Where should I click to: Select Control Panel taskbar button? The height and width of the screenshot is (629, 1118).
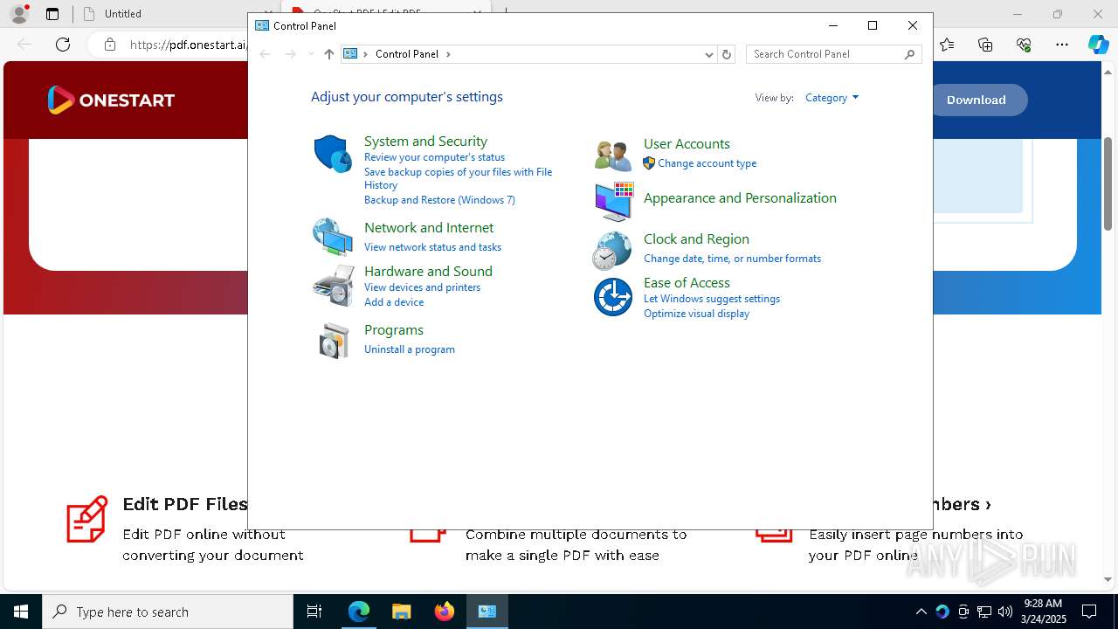tap(487, 612)
